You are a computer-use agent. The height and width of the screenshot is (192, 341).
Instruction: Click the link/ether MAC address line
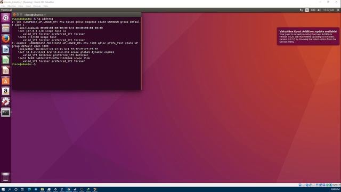coord(58,49)
